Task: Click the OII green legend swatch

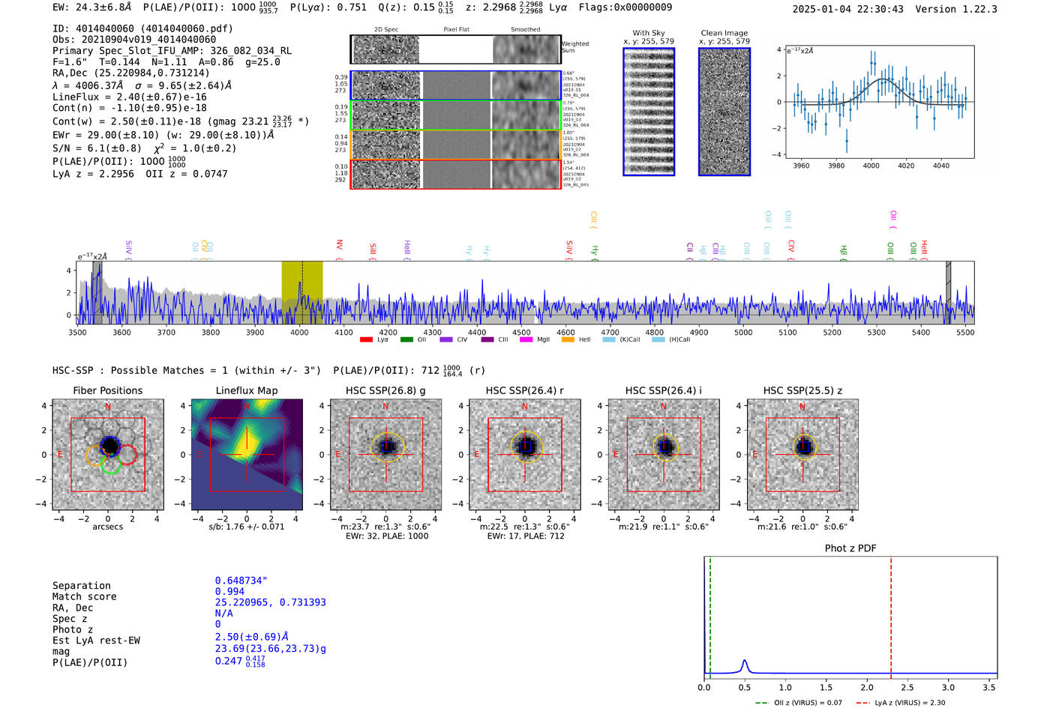Action: coord(406,339)
